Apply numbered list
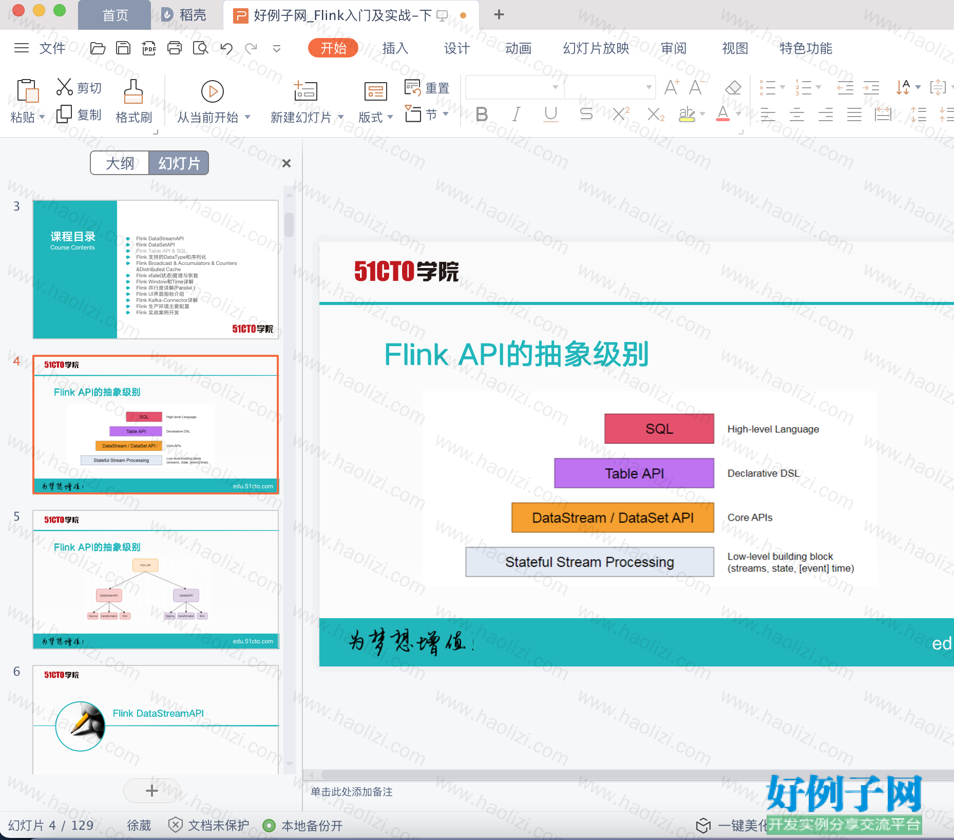The height and width of the screenshot is (840, 954). point(804,87)
